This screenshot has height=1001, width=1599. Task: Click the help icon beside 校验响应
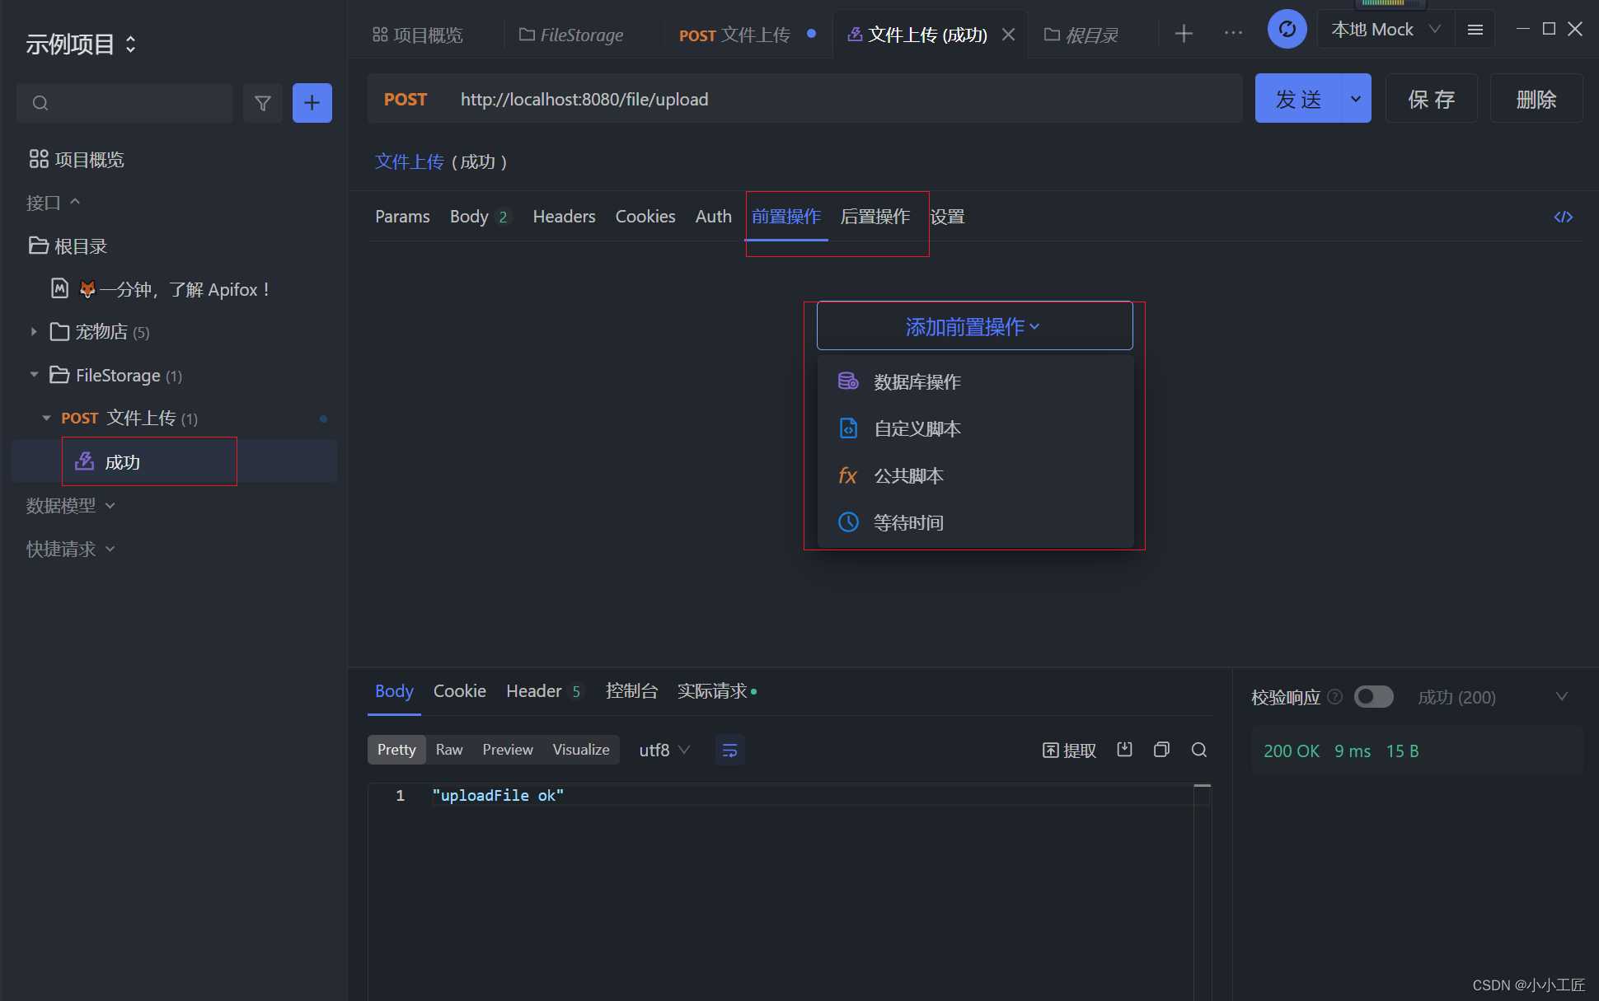[x=1335, y=697]
